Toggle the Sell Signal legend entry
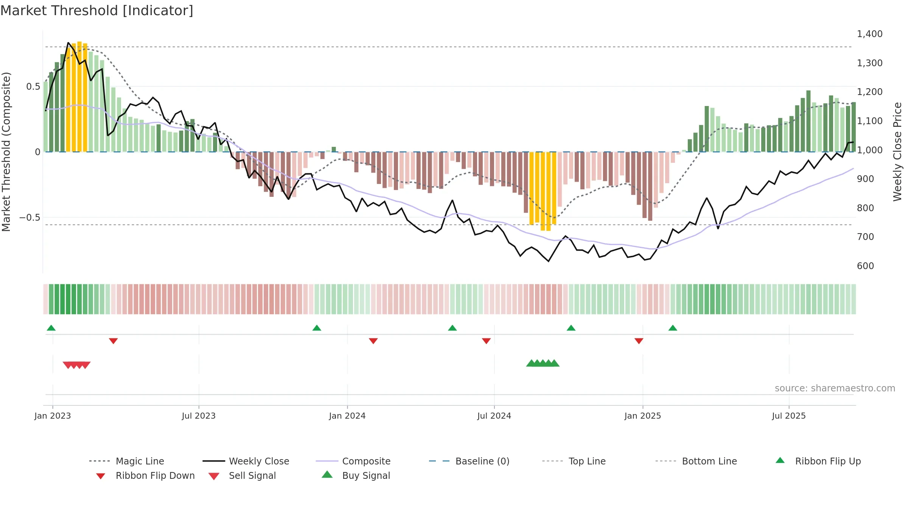This screenshot has height=511, width=908. (x=242, y=475)
